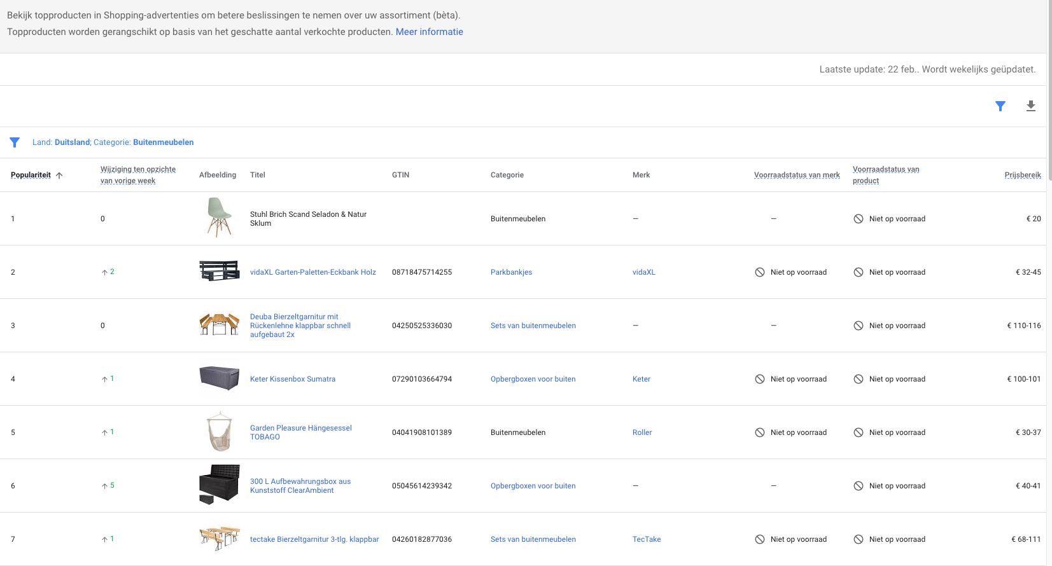Click the hanging chair TOBAGO thumbnail
Screen dimensions: 1052x566
pyautogui.click(x=219, y=432)
